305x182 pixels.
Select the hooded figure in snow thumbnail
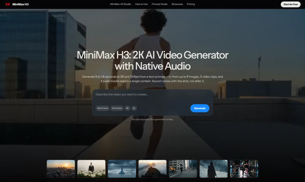(x=213, y=169)
